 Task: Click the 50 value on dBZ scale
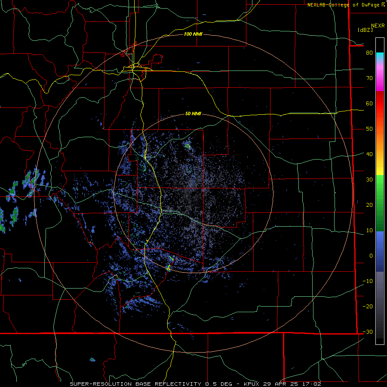pos(369,129)
